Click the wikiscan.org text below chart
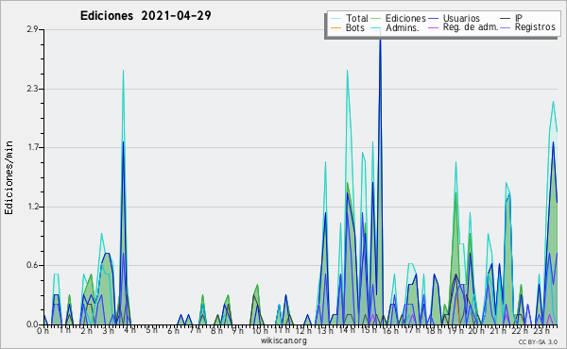This screenshot has width=567, height=349. click(x=283, y=341)
